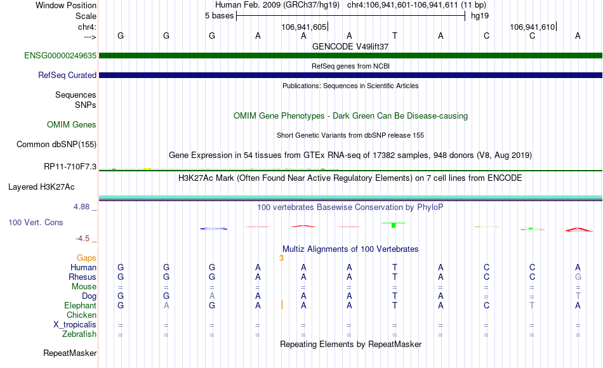Click the 4.88 upper PhyloP value
This screenshot has height=368, width=603.
coord(81,207)
